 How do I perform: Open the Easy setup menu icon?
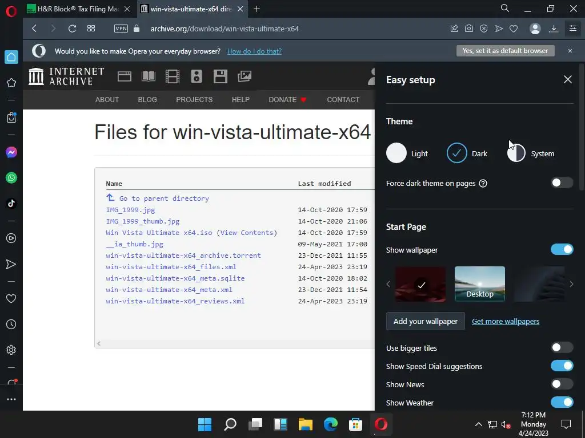[573, 29]
